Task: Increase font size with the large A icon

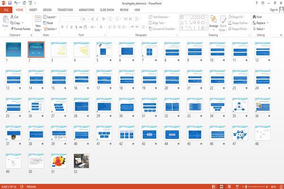Action: (93, 19)
